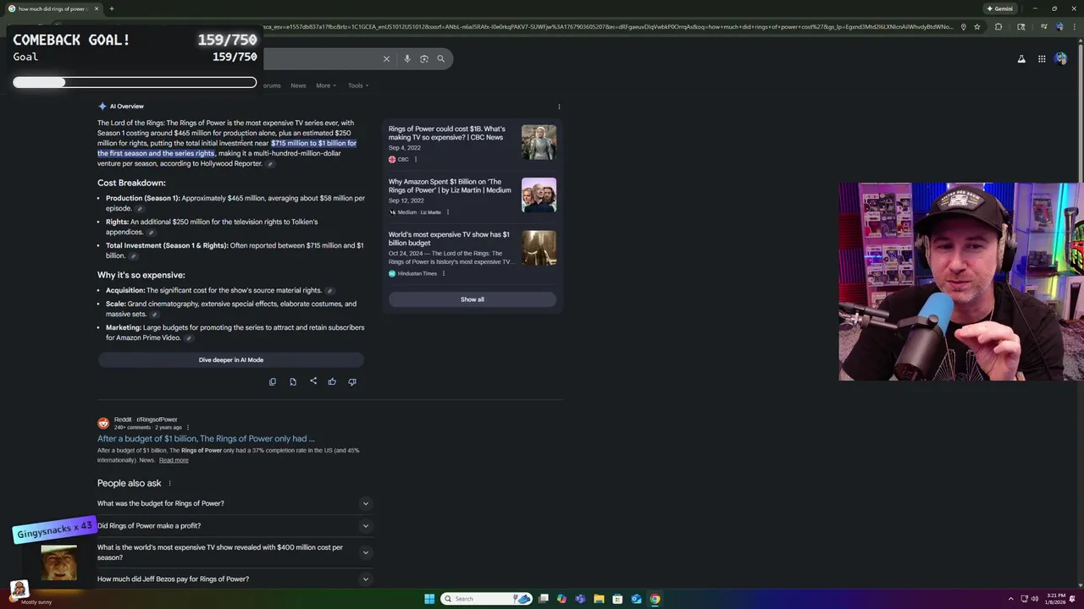The height and width of the screenshot is (609, 1084).
Task: Open 'World's most expensive TV show' article
Action: [449, 239]
